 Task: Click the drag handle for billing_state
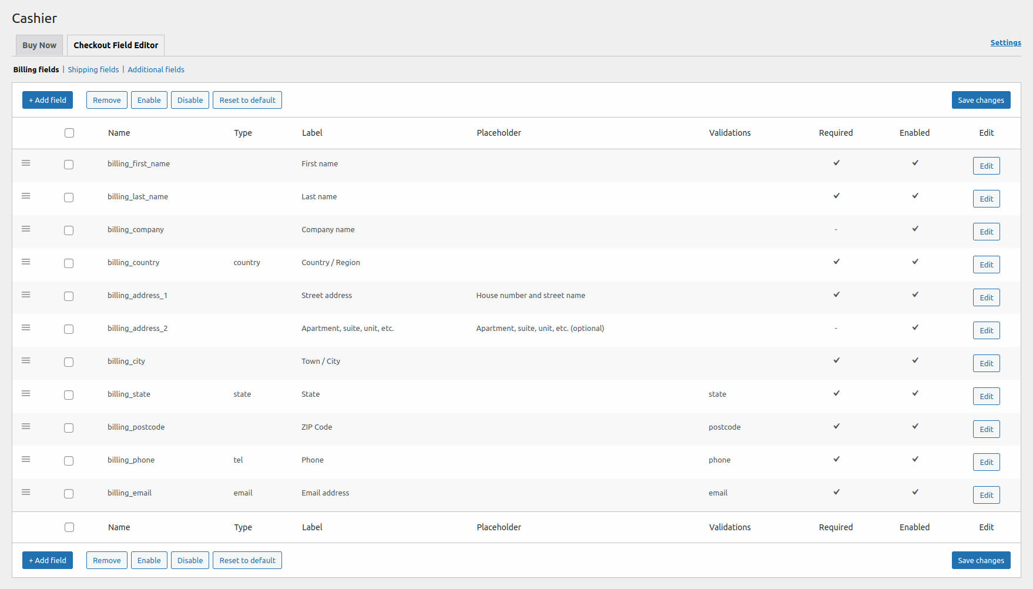26,393
